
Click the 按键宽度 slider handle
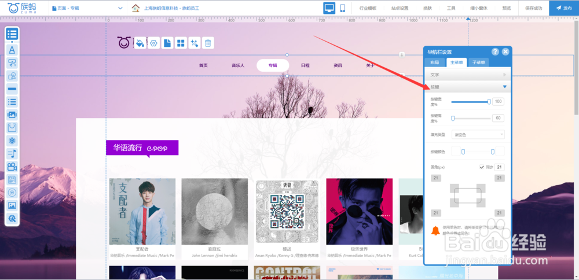click(x=489, y=102)
